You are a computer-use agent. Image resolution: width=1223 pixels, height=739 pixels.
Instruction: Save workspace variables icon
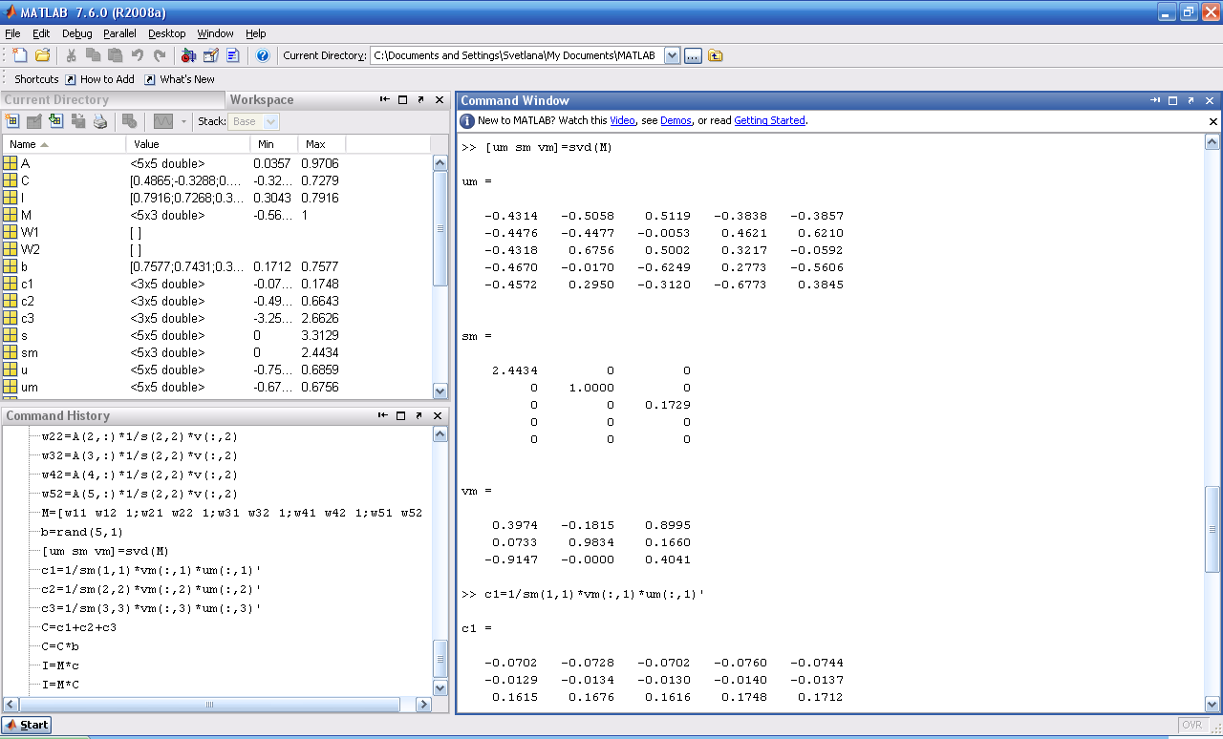[x=78, y=121]
